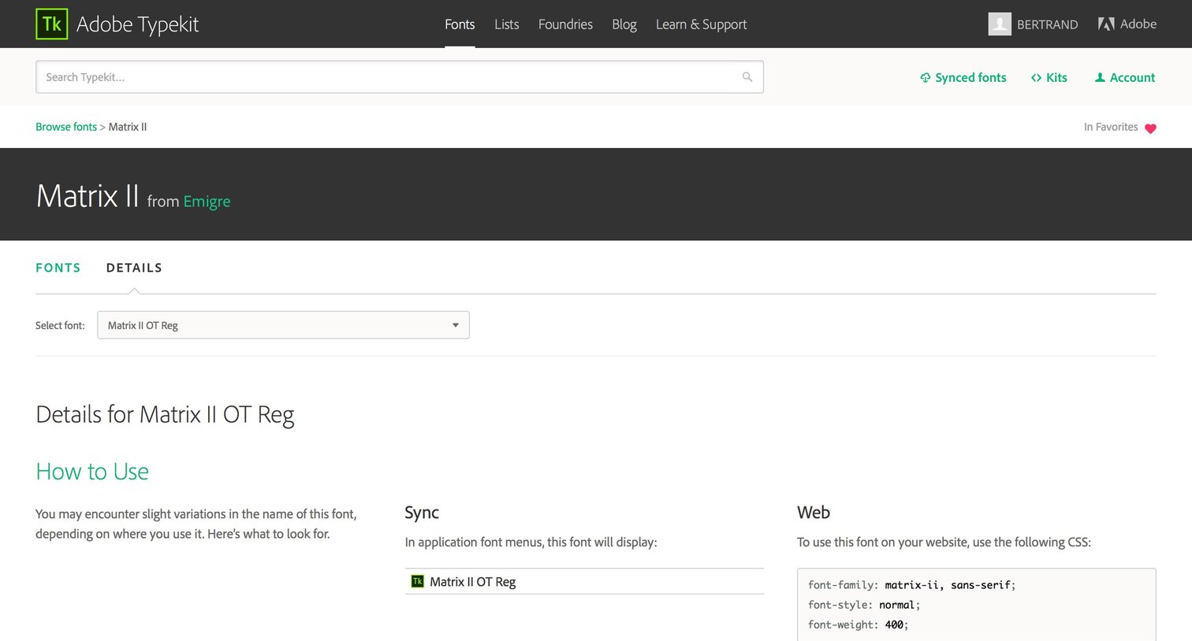Click the 'To use this font on your website' sentence
The image size is (1192, 641).
(x=944, y=543)
